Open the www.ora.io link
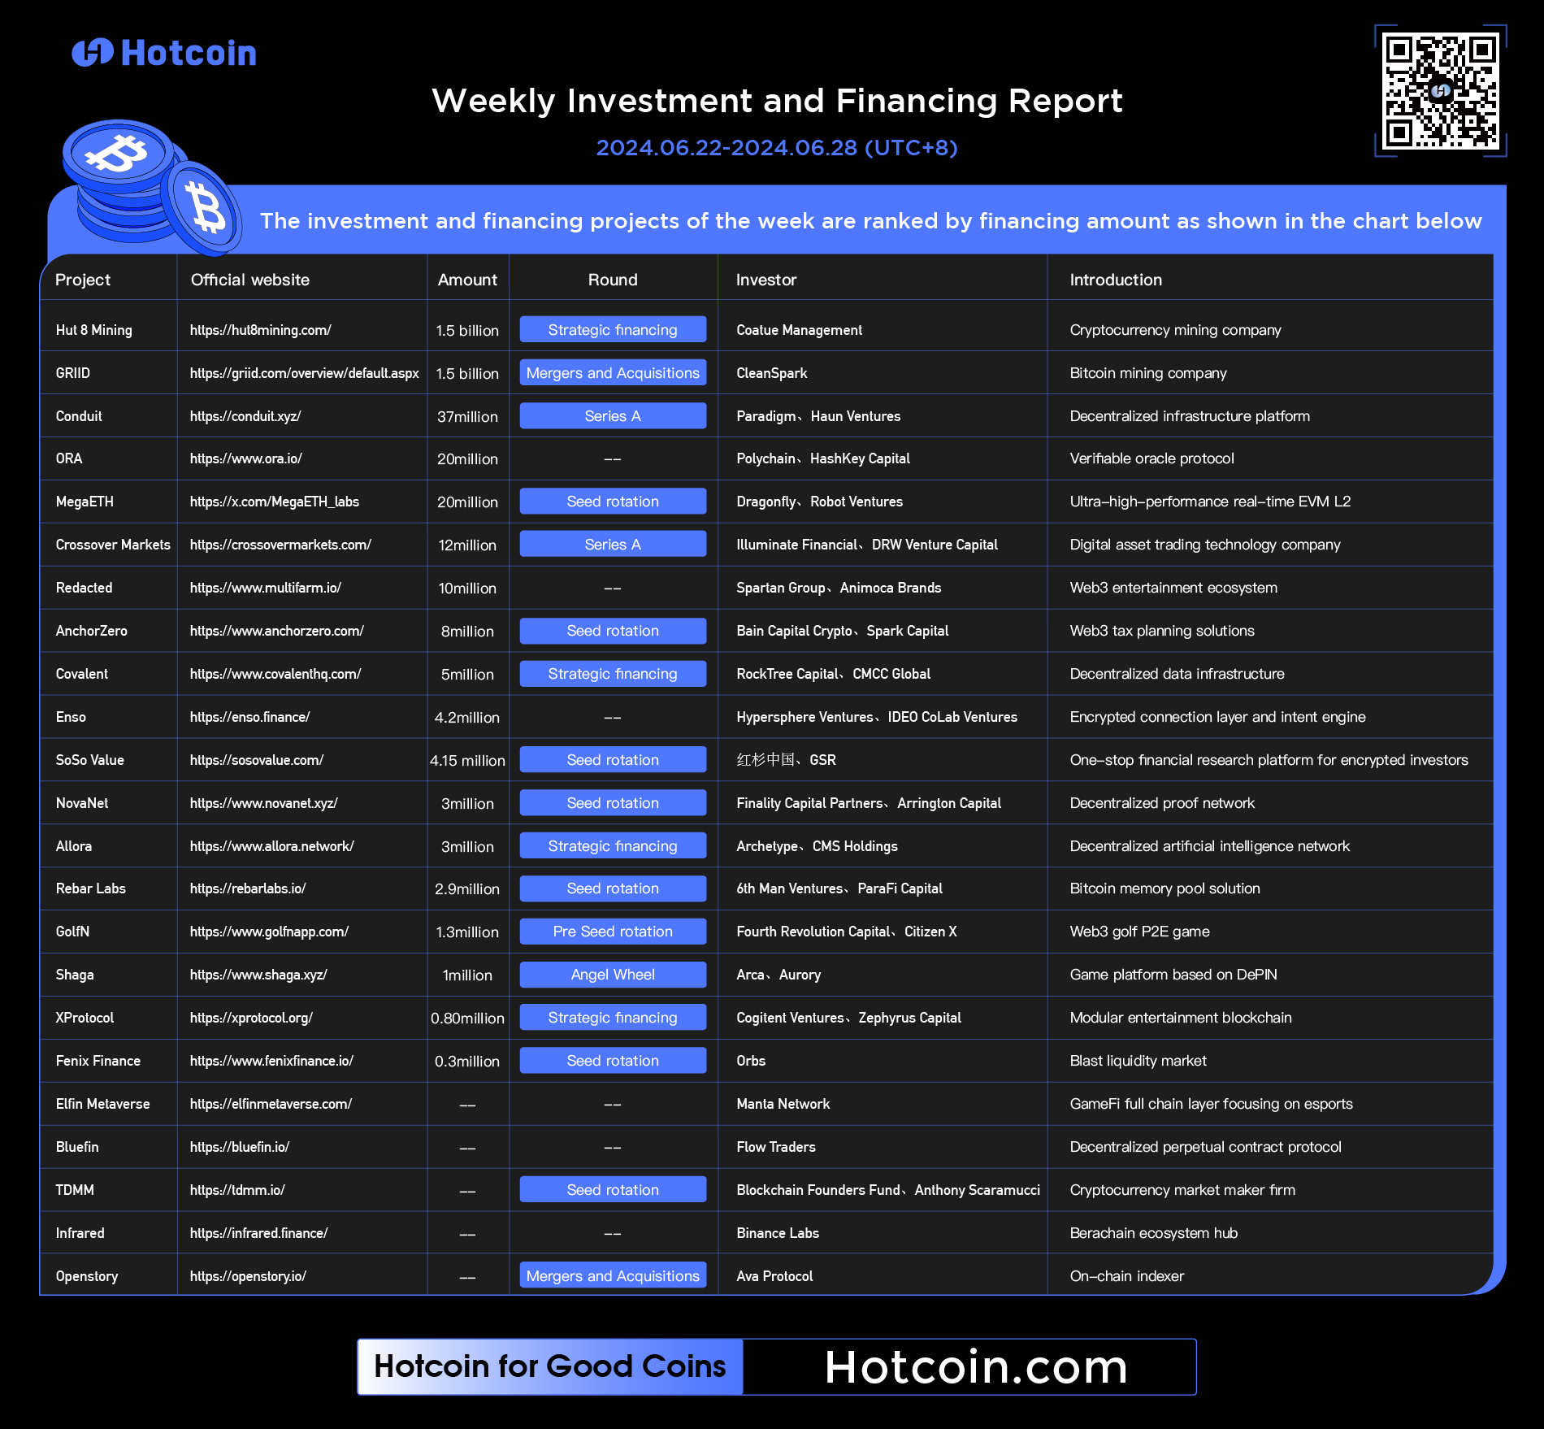The height and width of the screenshot is (1429, 1544). pyautogui.click(x=246, y=458)
